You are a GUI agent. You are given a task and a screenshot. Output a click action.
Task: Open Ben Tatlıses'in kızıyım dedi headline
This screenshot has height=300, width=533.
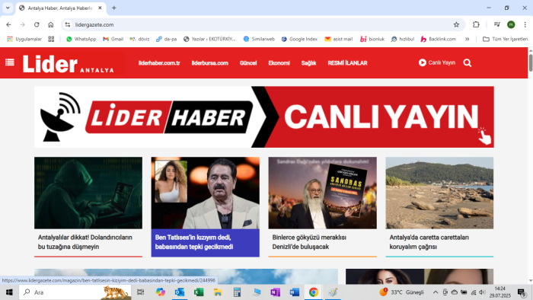(x=194, y=242)
